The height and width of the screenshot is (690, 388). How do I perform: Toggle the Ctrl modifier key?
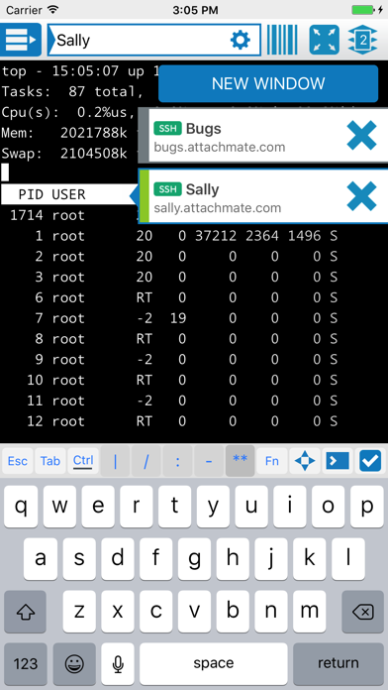pyautogui.click(x=83, y=461)
